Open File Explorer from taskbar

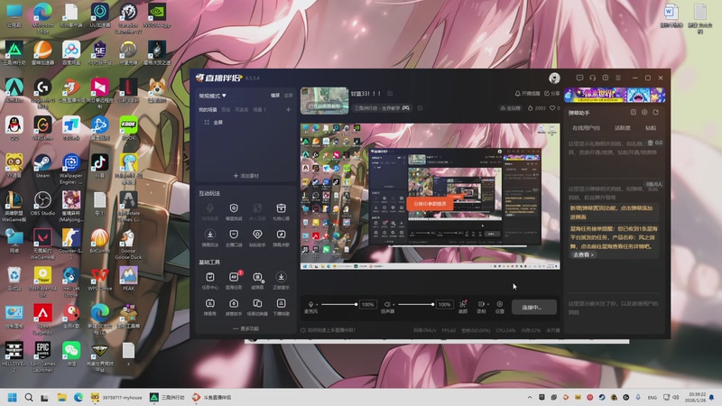click(x=61, y=397)
